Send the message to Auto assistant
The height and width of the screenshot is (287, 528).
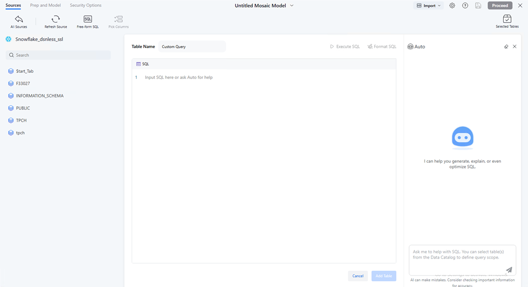(x=509, y=270)
